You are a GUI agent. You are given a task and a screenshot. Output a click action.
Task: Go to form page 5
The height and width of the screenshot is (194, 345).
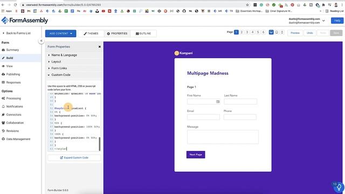click(258, 32)
